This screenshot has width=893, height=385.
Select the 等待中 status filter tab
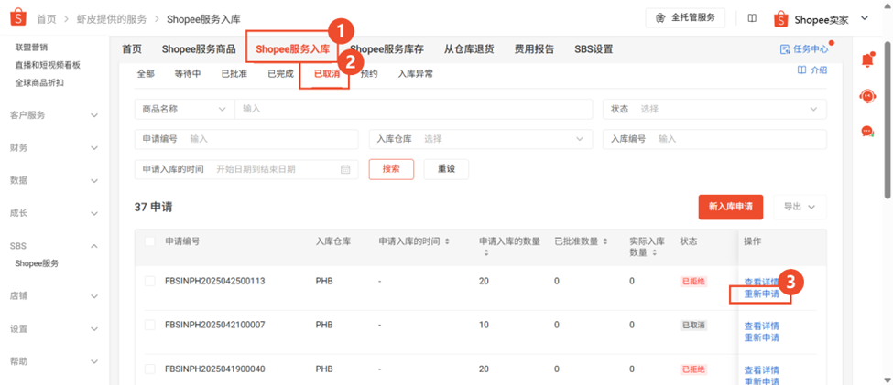[x=188, y=74]
